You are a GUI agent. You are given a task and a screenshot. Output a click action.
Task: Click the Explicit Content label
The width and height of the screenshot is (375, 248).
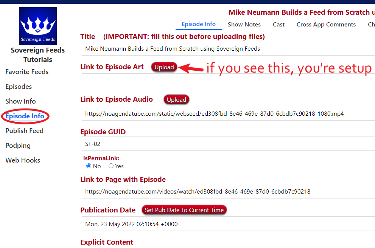[x=107, y=242]
